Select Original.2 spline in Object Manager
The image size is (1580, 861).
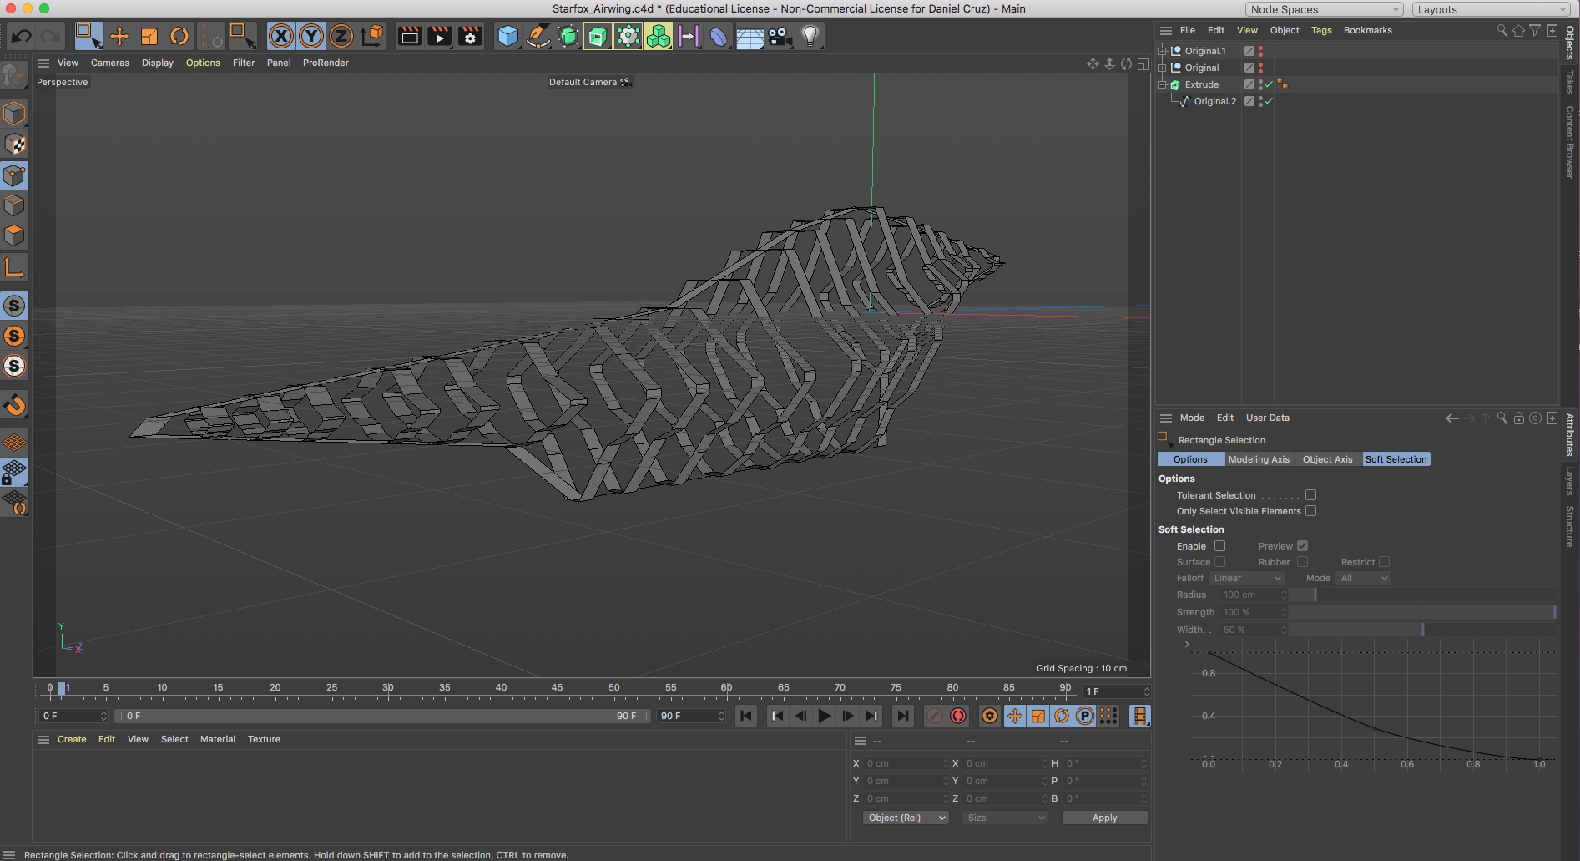pyautogui.click(x=1214, y=101)
